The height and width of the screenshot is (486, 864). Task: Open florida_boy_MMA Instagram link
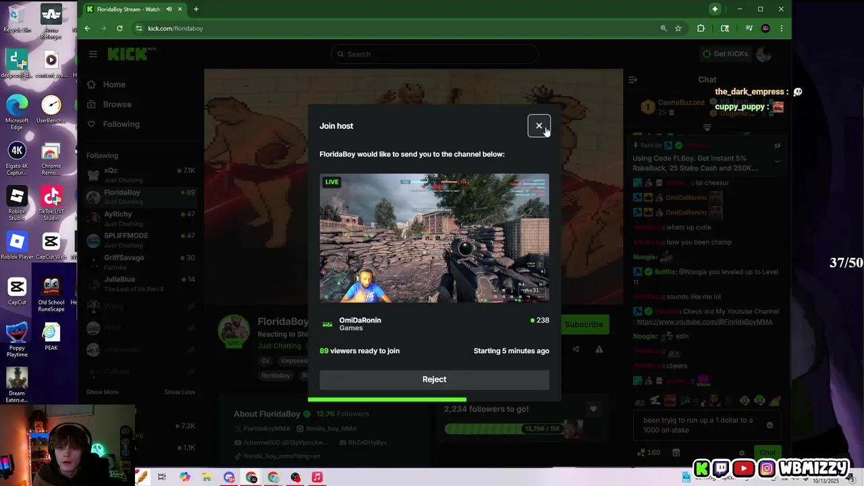(x=327, y=429)
